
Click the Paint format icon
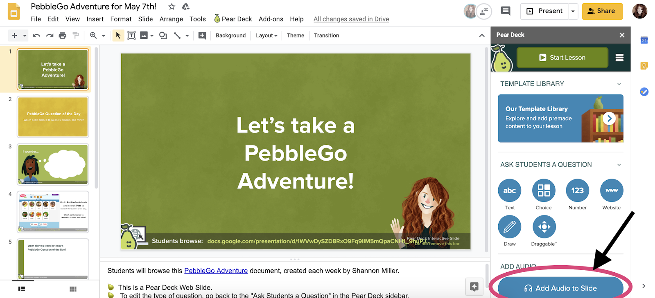pyautogui.click(x=75, y=36)
